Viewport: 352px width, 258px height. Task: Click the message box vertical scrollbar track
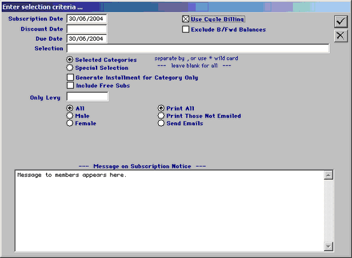coord(328,211)
